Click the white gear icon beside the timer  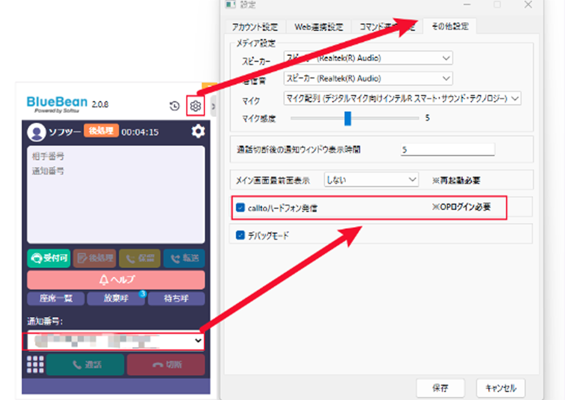pyautogui.click(x=198, y=132)
